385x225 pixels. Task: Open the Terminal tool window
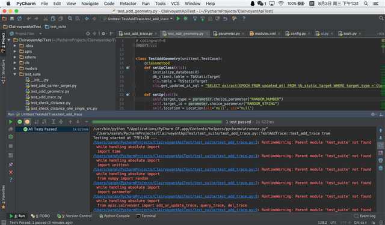point(146,216)
